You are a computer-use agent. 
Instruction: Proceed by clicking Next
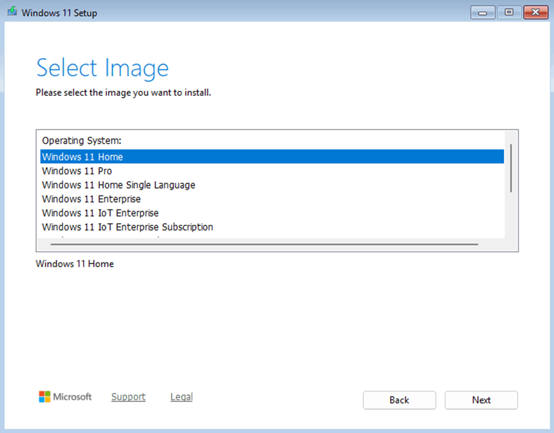pyautogui.click(x=481, y=400)
